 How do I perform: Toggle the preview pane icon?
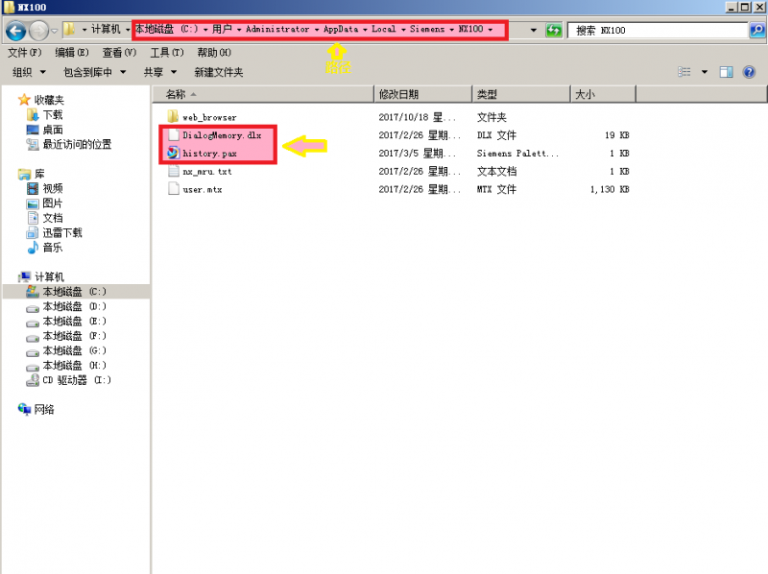click(726, 72)
